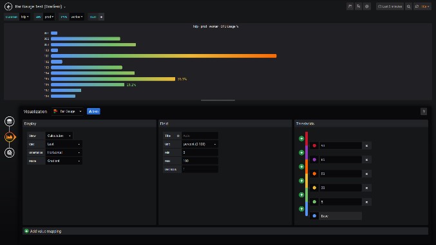436x245 pixels.
Task: Expand the Orientation dropdown set to Horizontal
Action: point(64,152)
